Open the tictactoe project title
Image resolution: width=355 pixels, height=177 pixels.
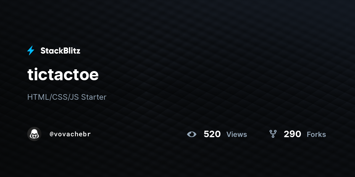click(63, 75)
